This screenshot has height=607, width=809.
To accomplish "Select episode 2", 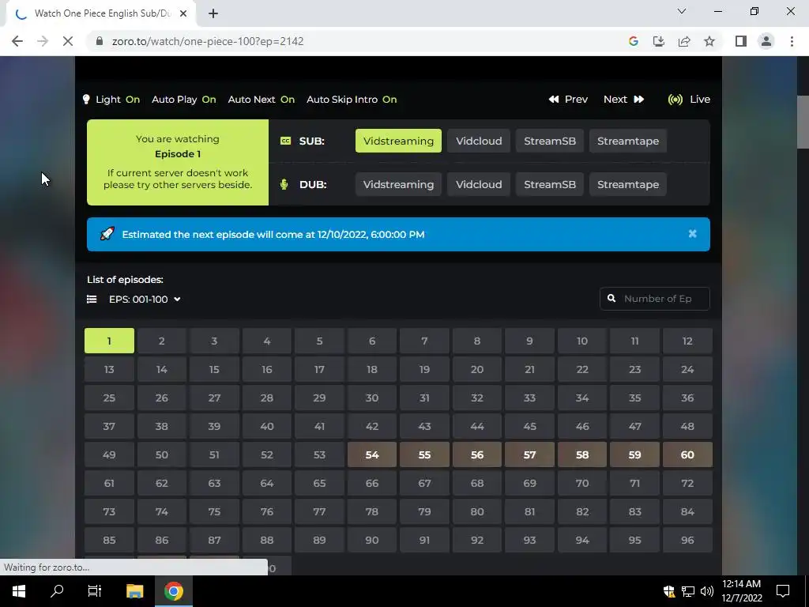I will pyautogui.click(x=161, y=341).
